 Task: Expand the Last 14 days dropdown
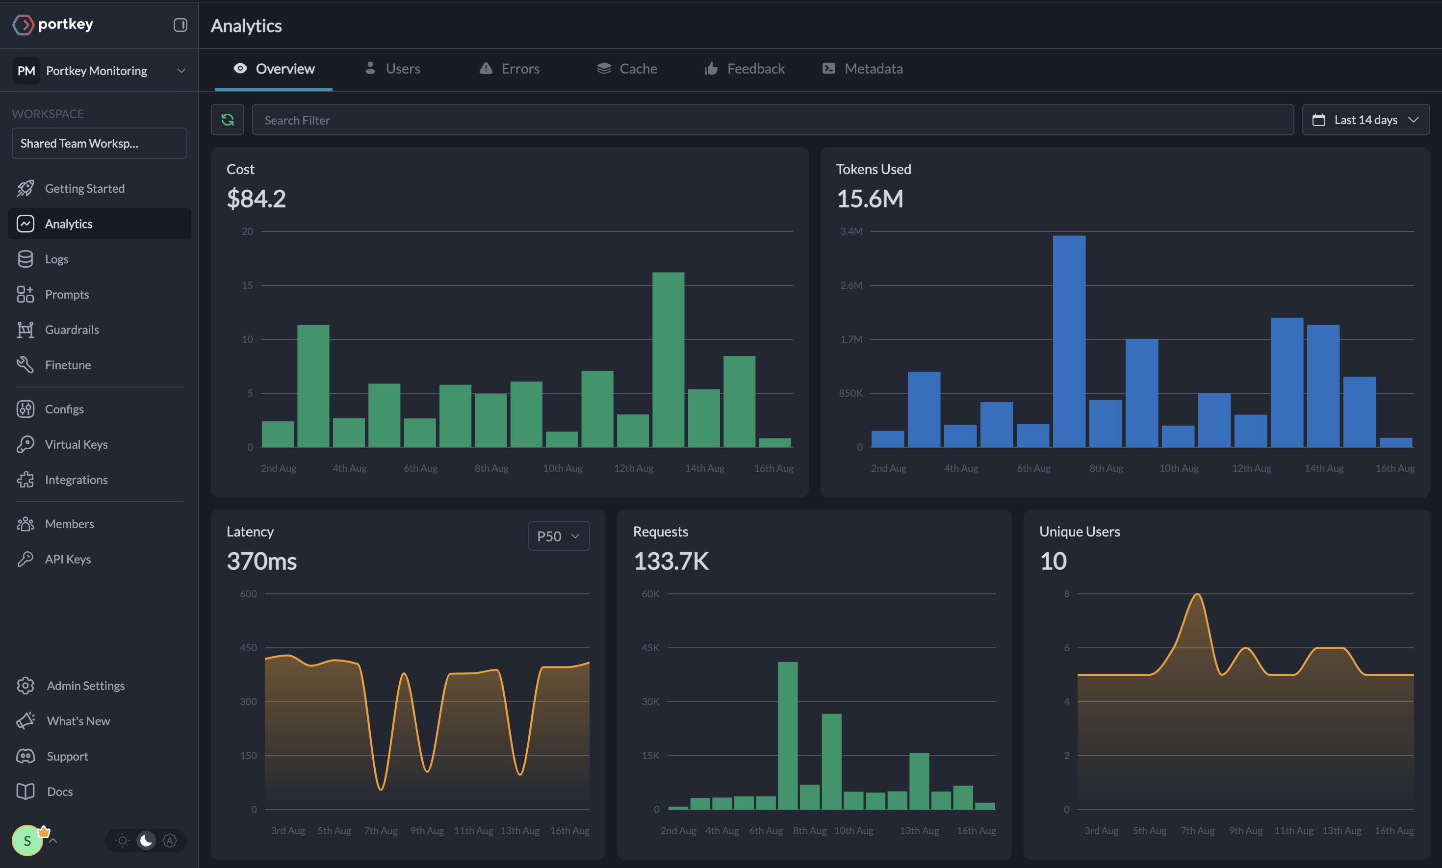1365,120
